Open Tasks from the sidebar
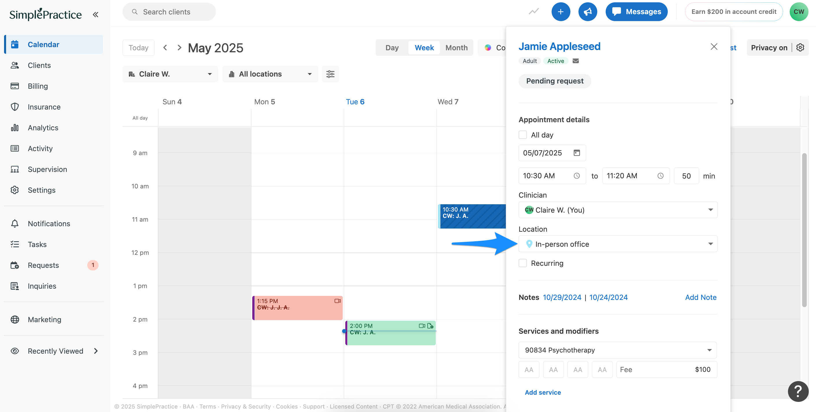Viewport: 816px width, 412px height. coord(54,244)
